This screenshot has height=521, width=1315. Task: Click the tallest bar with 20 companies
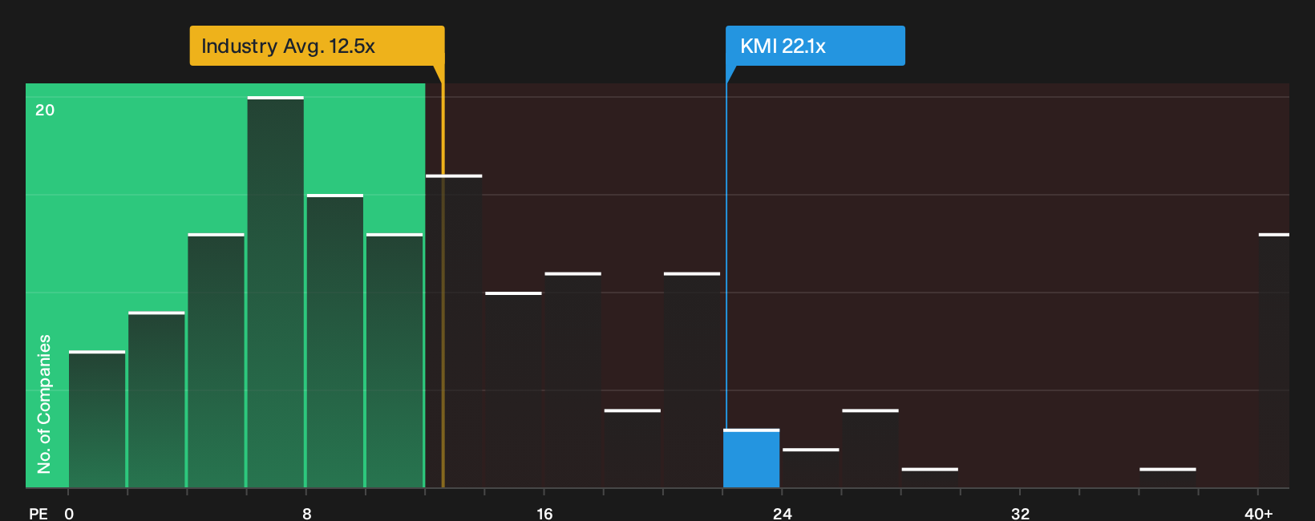click(x=276, y=292)
